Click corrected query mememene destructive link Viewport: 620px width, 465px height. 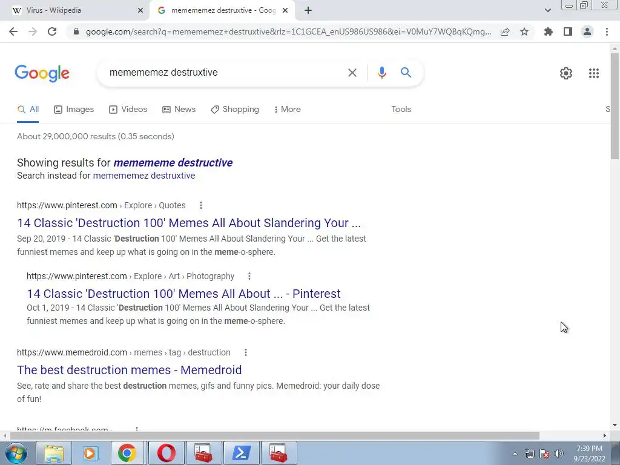173,162
